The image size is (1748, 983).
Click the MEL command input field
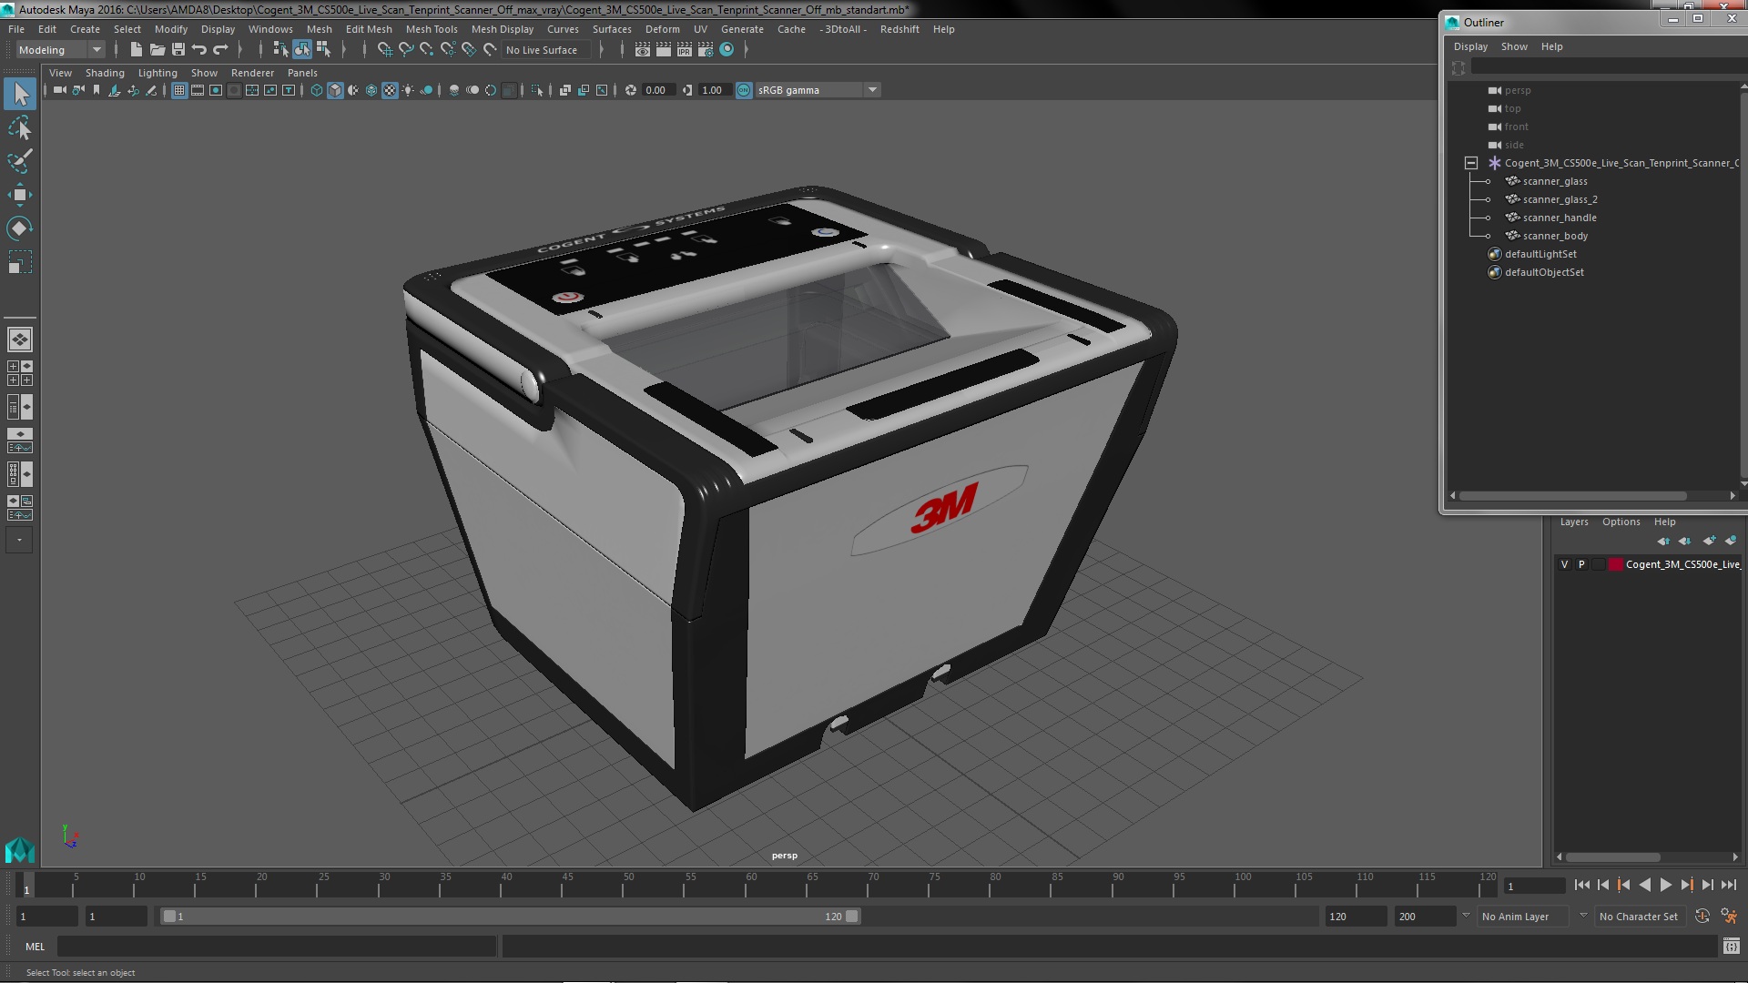coord(277,947)
